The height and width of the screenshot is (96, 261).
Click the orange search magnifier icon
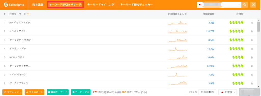tap(244, 5)
